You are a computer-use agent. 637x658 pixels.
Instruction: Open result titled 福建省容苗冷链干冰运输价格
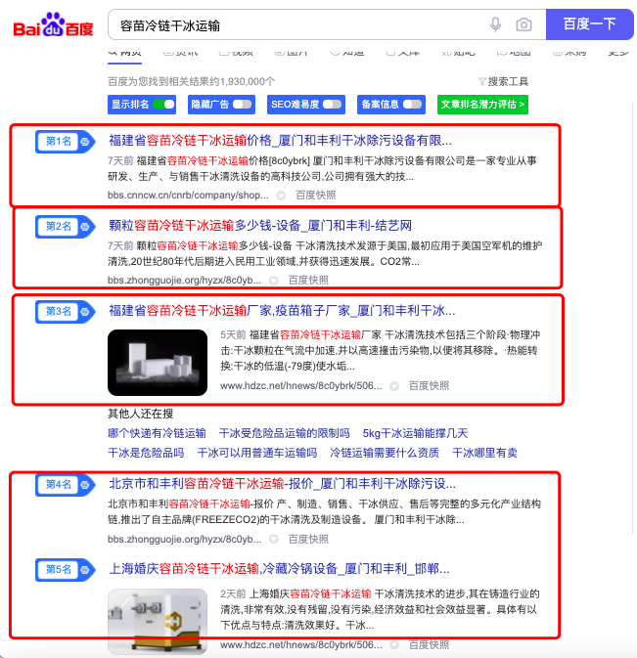280,141
